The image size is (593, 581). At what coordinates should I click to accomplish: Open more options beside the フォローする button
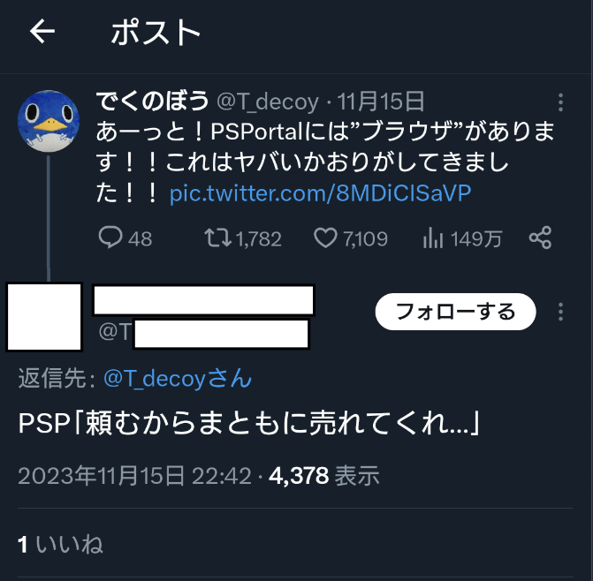[560, 312]
